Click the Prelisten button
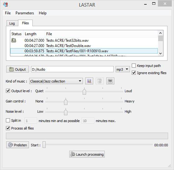The width and height of the screenshot is (174, 170). [17, 145]
